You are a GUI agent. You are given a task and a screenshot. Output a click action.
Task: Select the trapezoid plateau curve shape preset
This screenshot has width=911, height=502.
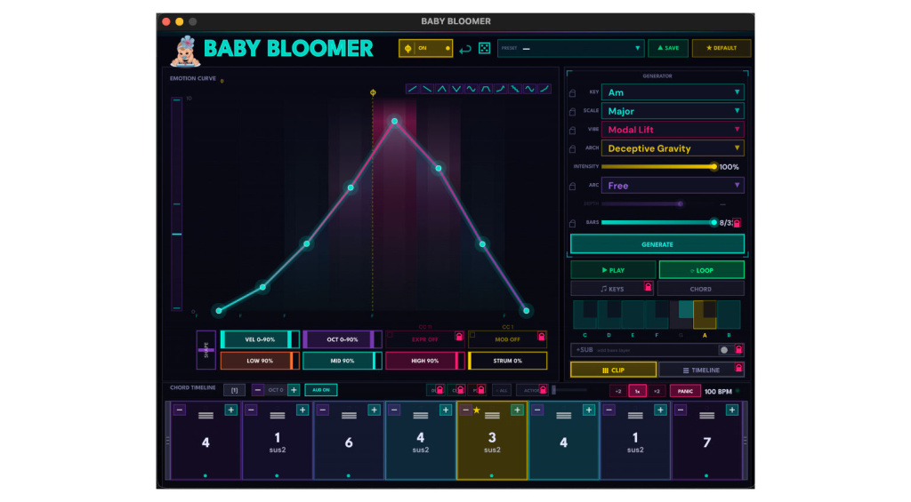click(x=486, y=89)
